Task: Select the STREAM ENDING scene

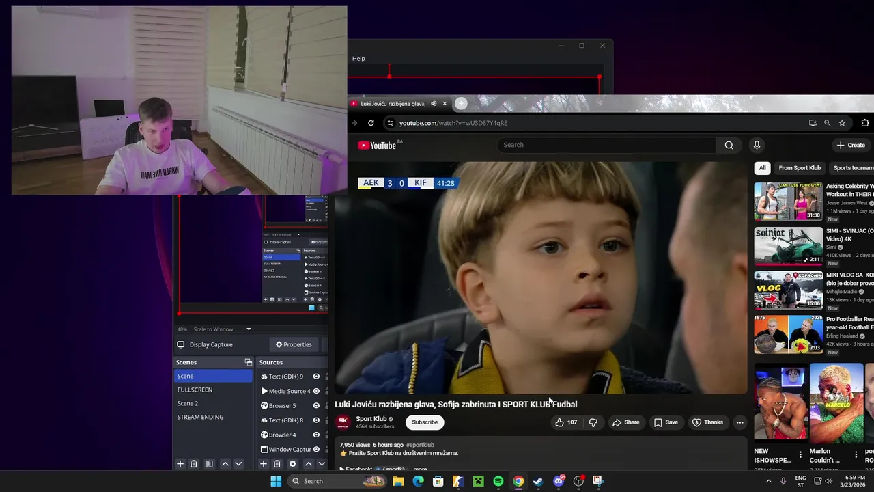Action: [x=213, y=417]
